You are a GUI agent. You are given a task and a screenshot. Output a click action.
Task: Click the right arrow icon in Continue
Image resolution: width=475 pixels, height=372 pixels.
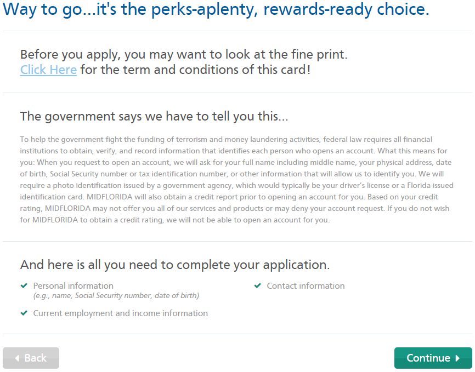pyautogui.click(x=457, y=358)
